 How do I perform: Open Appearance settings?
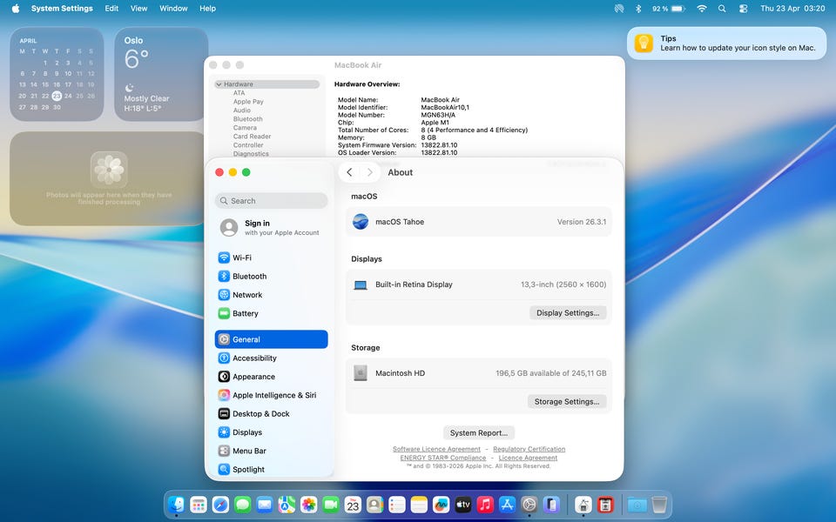point(271,377)
